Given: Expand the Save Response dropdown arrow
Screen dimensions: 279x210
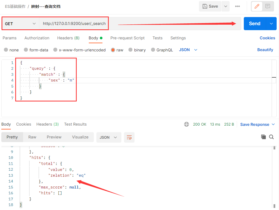Looking at the screenshot, I should click(x=273, y=125).
